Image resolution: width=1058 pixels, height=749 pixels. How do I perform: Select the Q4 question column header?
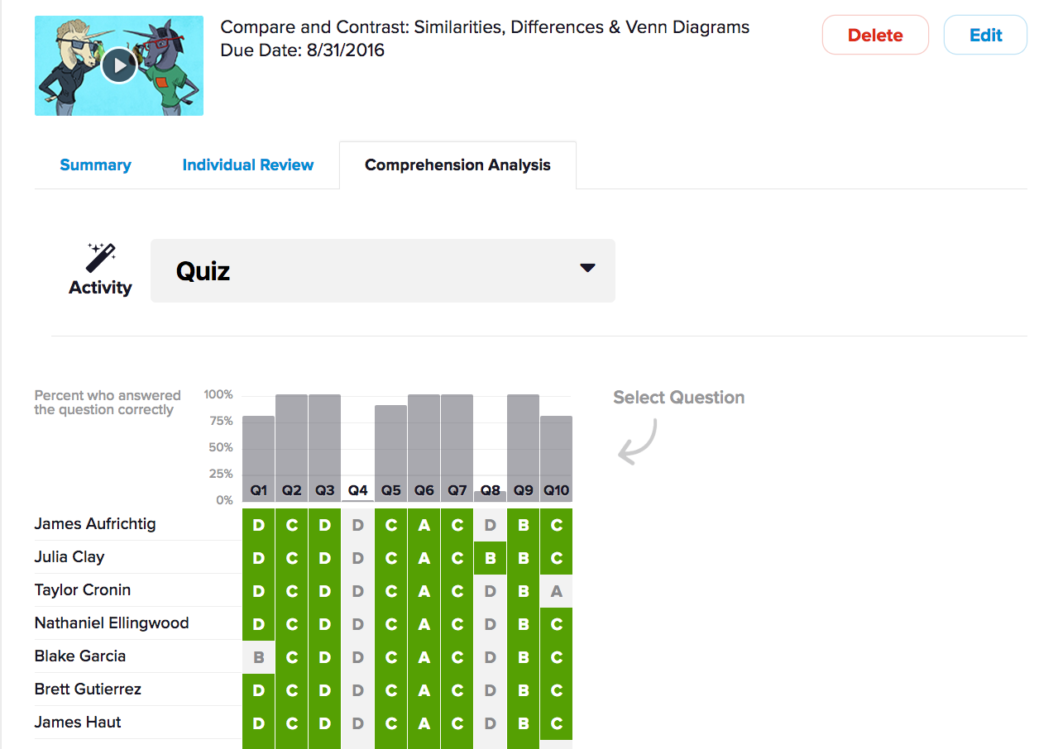[358, 490]
